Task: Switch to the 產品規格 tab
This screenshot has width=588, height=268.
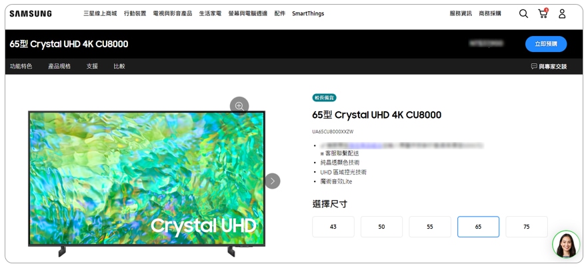Action: pyautogui.click(x=59, y=67)
